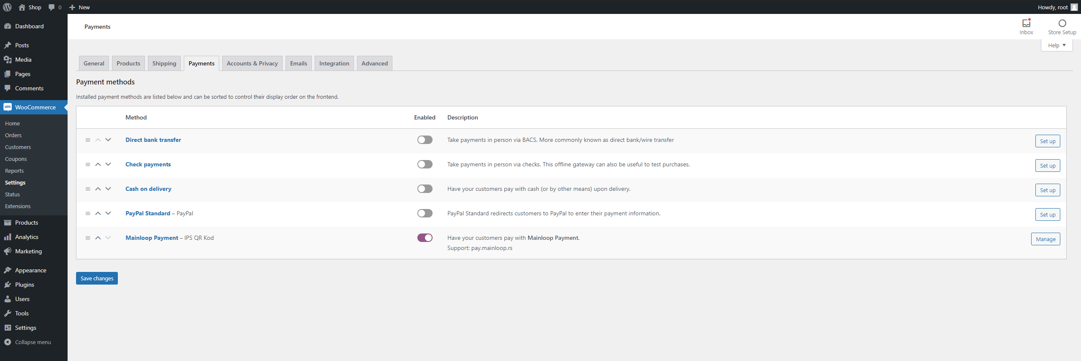
Task: Open the New content menu
Action: [x=79, y=7]
